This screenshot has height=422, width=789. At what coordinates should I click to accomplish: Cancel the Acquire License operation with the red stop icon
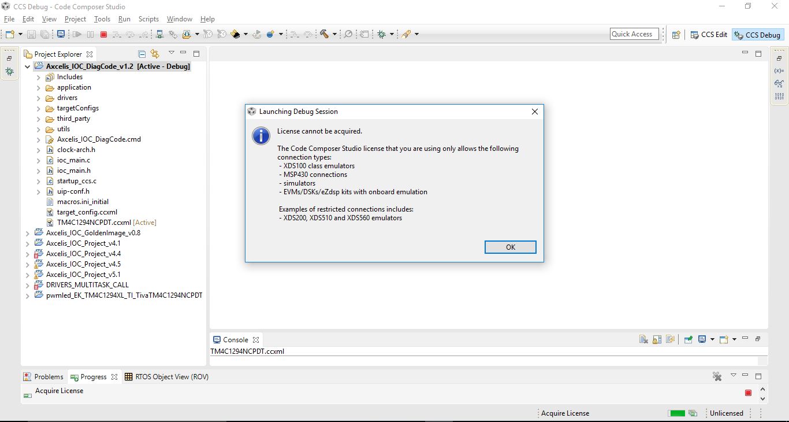(748, 393)
